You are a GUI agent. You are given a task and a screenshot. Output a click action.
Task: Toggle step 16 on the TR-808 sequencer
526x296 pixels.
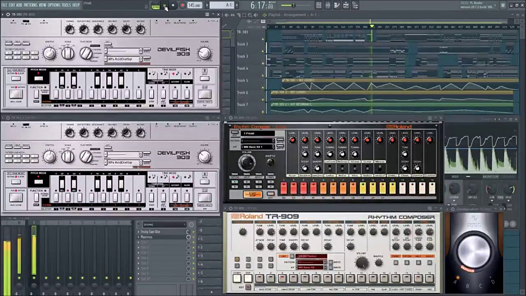click(432, 188)
